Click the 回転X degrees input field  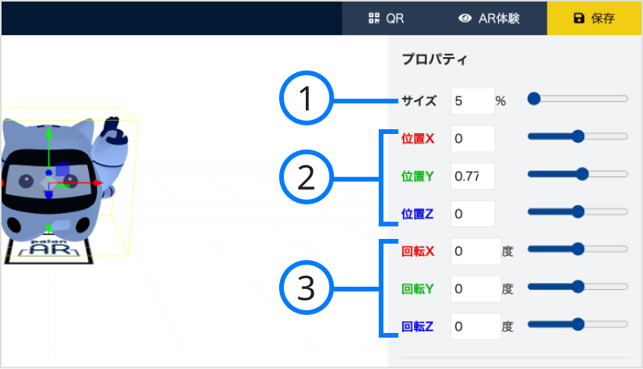[x=476, y=251]
